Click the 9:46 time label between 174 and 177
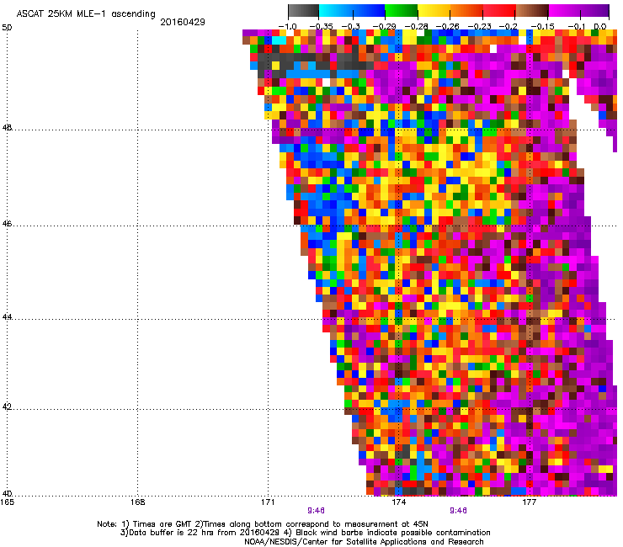The height and width of the screenshot is (547, 623). 458,511
